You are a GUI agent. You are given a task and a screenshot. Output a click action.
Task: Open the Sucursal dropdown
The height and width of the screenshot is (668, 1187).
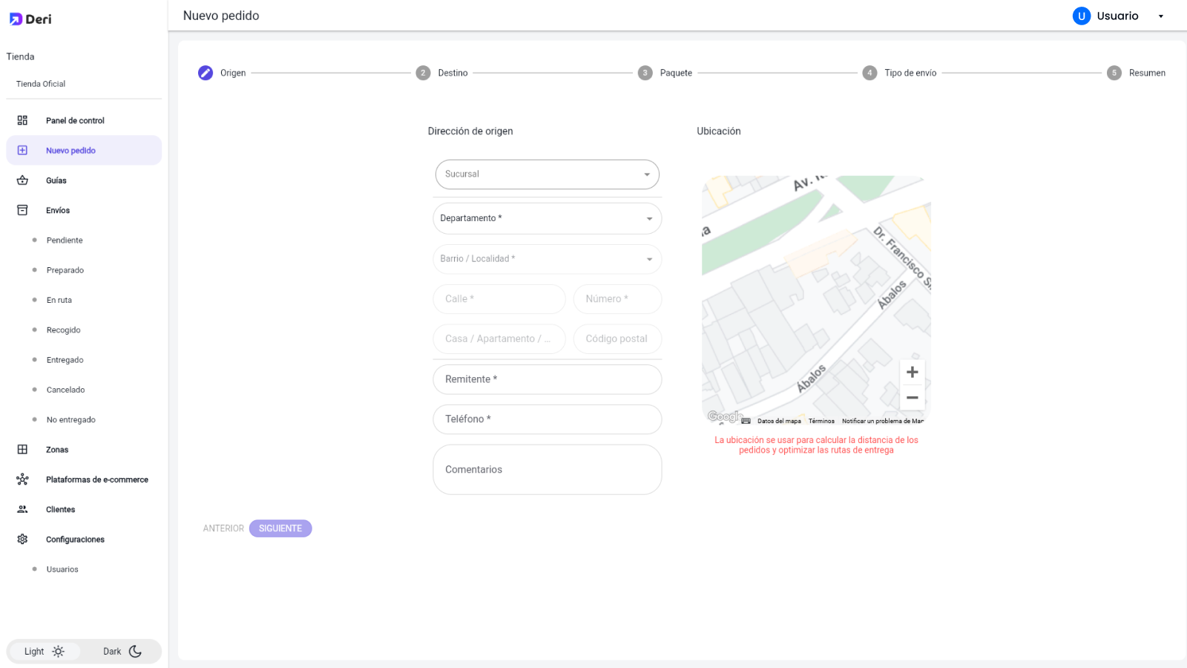click(547, 174)
